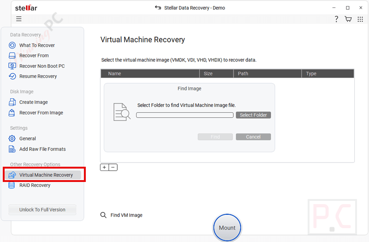This screenshot has height=242, width=369.
Task: Click Unlock To Full Version button
Action: [x=42, y=210]
